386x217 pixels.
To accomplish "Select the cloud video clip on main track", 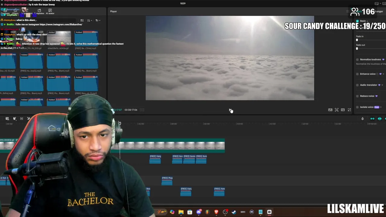I will point(172,146).
